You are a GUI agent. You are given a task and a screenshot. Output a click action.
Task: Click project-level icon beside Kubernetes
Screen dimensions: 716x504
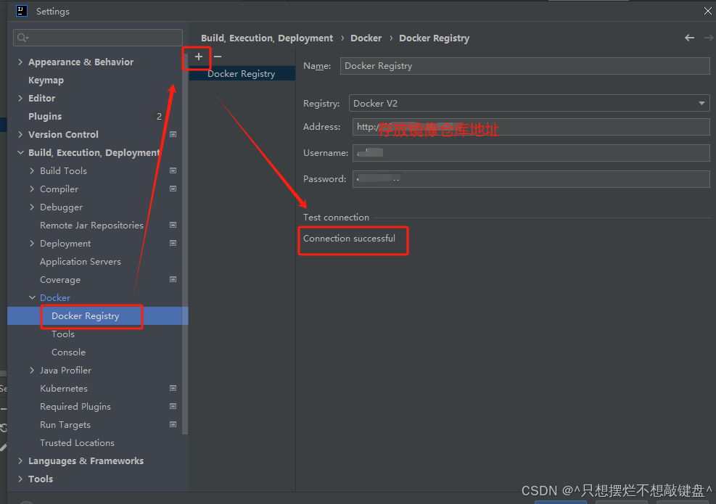pos(173,388)
